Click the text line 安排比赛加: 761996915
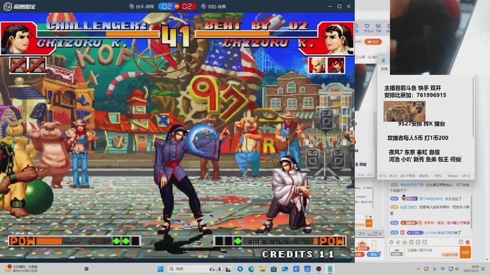Image resolution: width=490 pixels, height=275 pixels. [415, 95]
